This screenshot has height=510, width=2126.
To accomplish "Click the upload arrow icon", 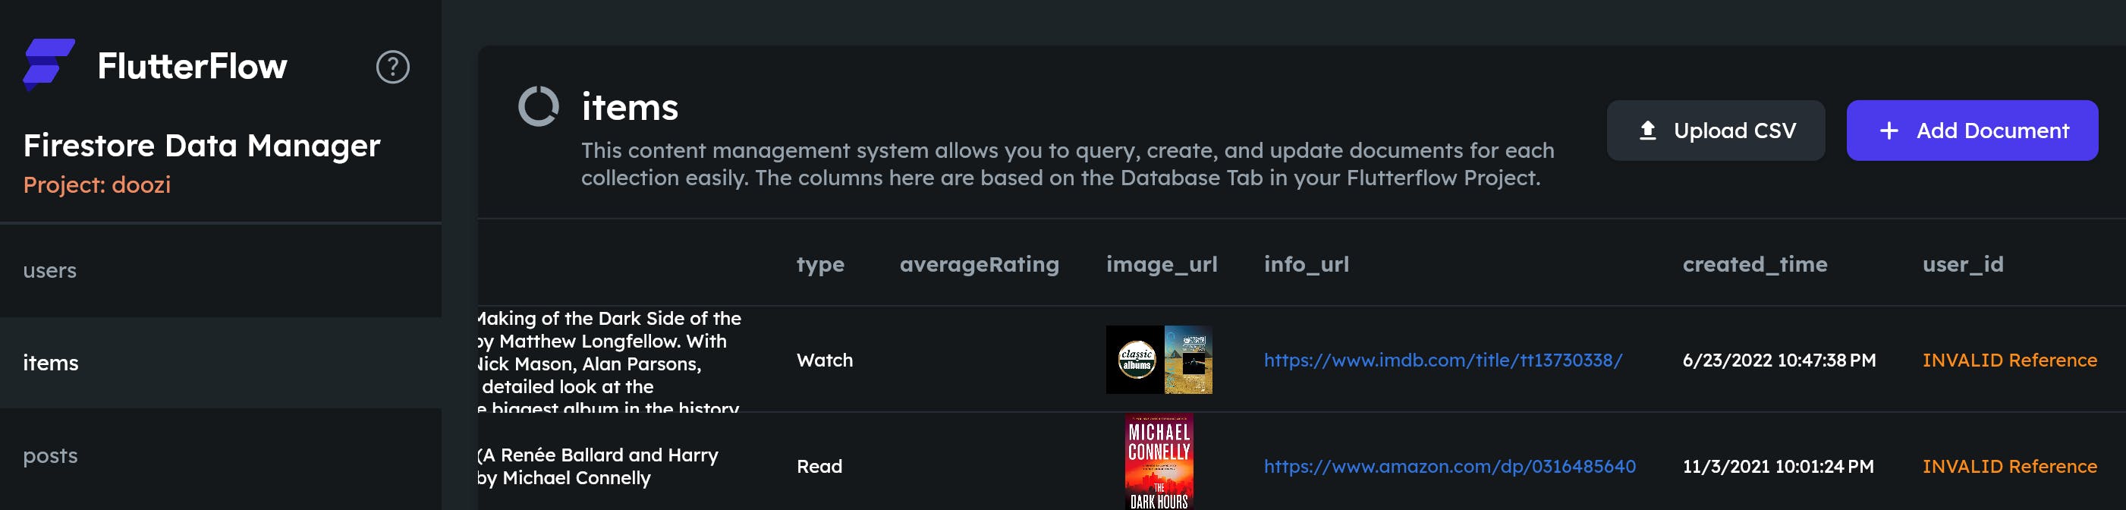I will tap(1647, 131).
